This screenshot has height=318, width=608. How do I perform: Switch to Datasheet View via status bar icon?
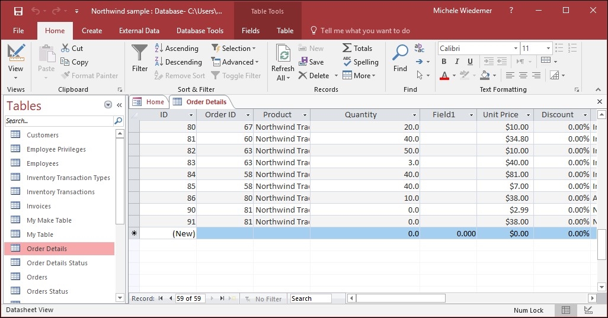tap(566, 310)
